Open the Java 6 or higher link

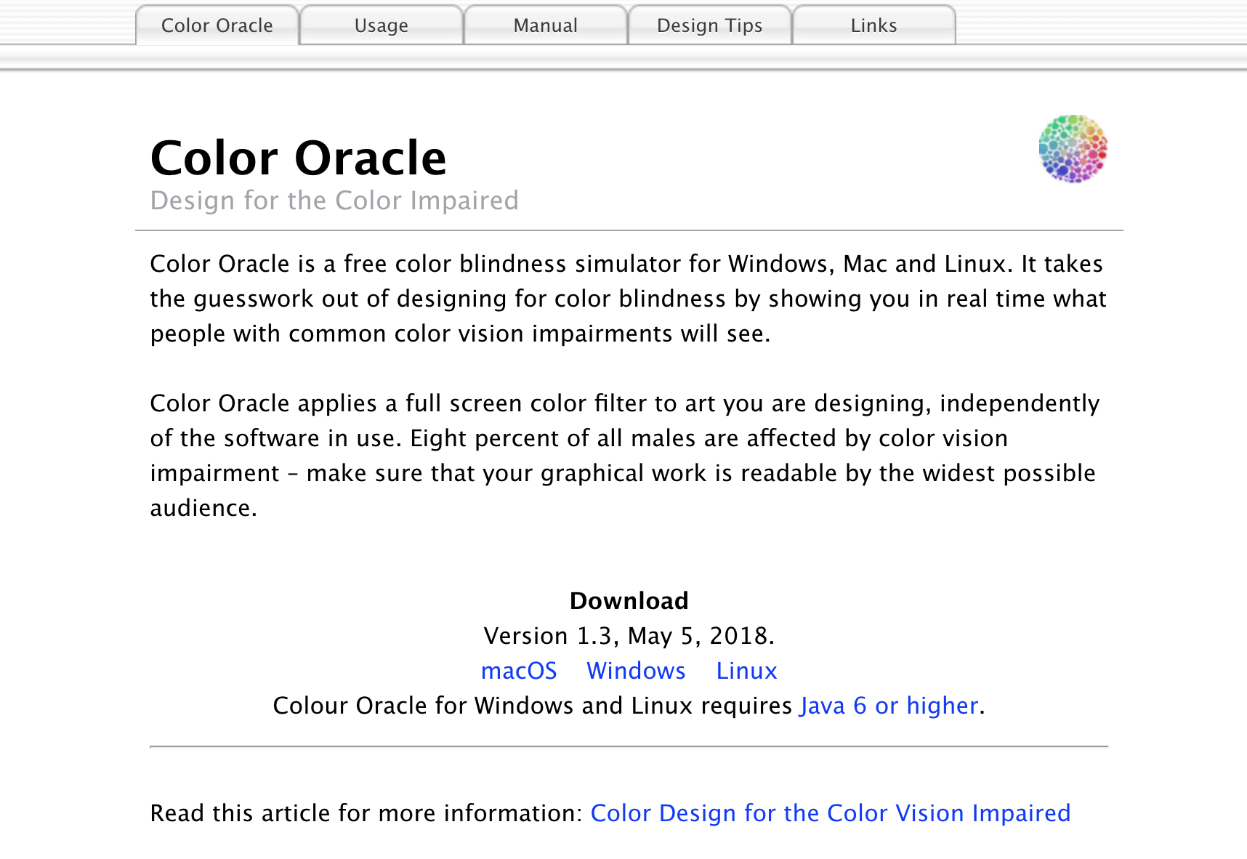[x=888, y=705]
